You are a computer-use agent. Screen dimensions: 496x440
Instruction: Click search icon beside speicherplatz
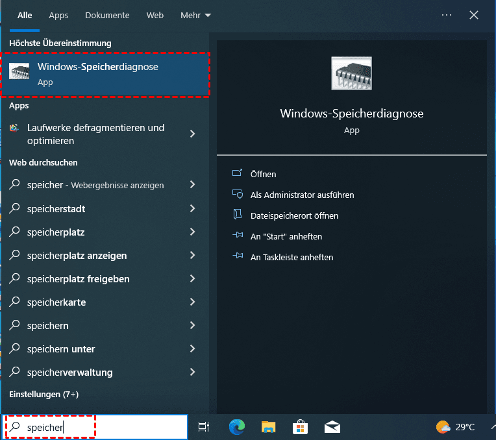[14, 232]
